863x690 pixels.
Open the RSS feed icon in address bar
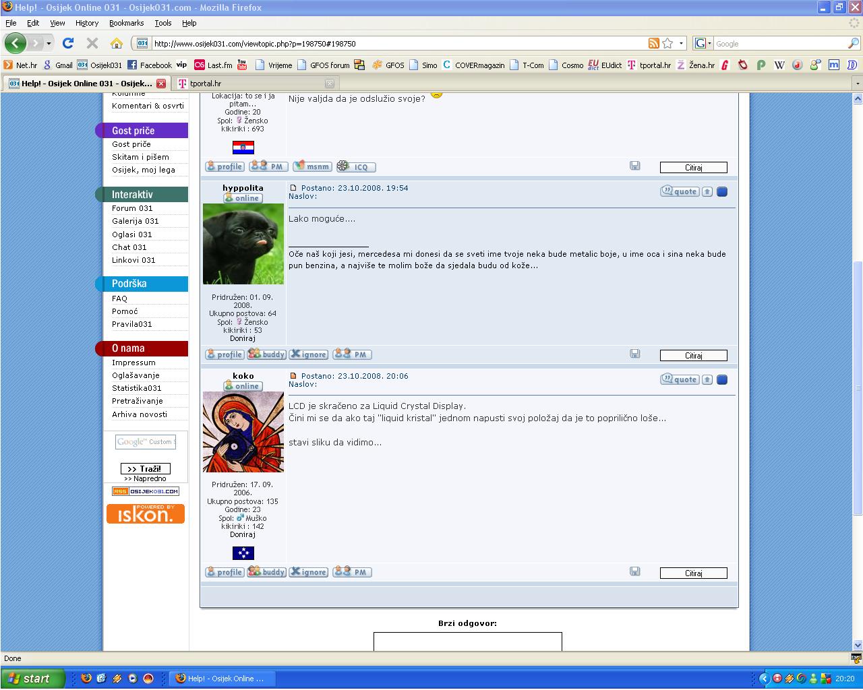point(653,43)
